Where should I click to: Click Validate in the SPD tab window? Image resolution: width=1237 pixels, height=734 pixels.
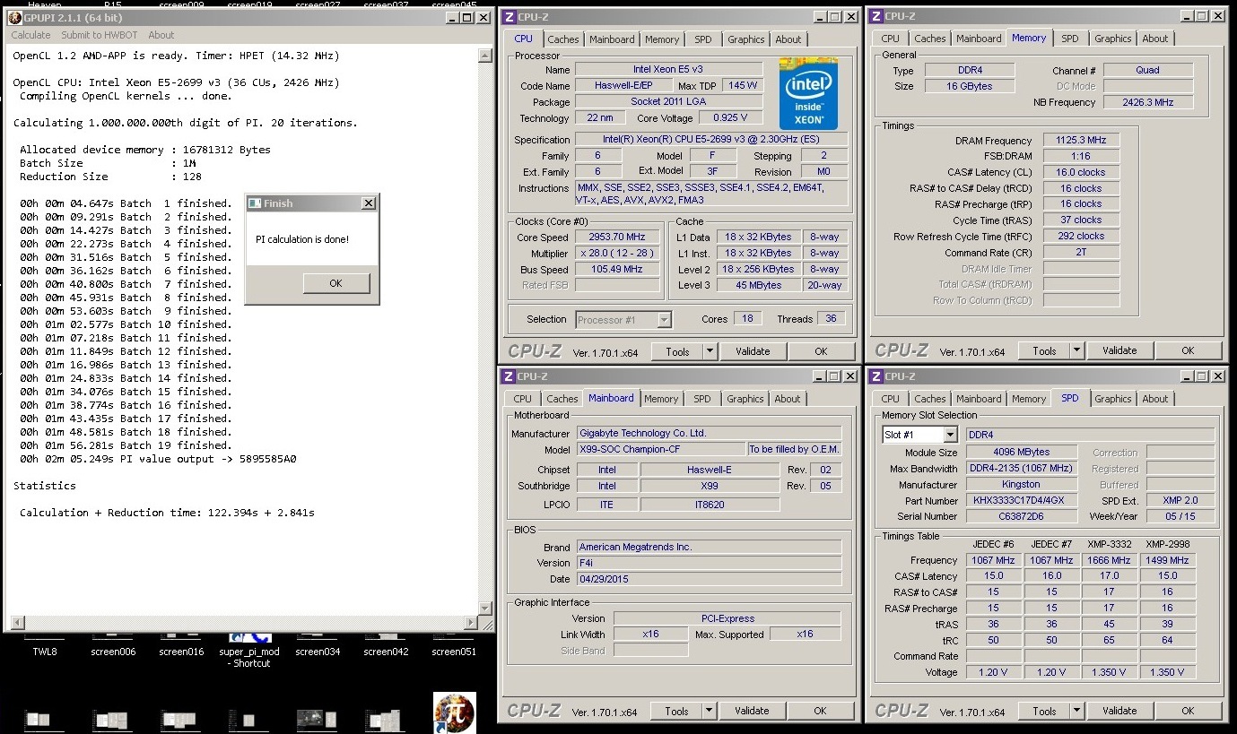click(x=1119, y=711)
